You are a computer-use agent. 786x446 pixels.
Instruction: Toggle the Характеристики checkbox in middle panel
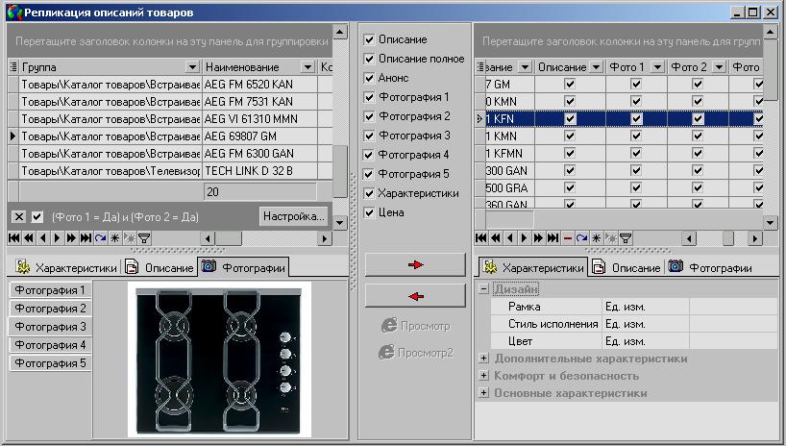(369, 193)
